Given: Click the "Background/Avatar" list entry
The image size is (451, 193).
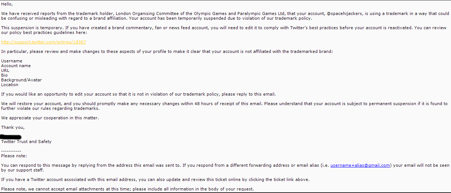Looking at the screenshot, I should (21, 80).
